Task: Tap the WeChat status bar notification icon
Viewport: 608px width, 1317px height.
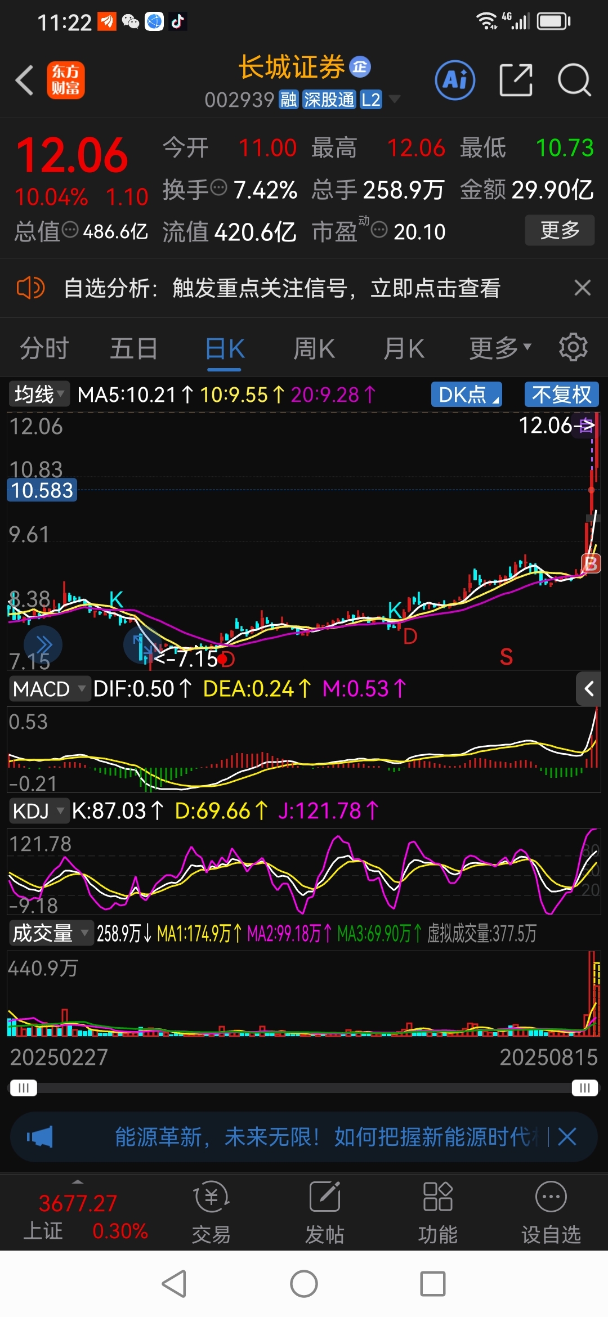Action: [x=131, y=21]
